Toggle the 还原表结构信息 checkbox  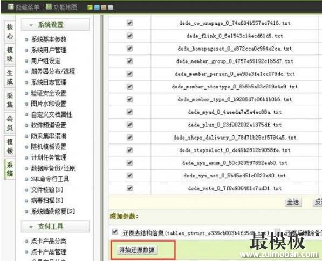click(115, 232)
